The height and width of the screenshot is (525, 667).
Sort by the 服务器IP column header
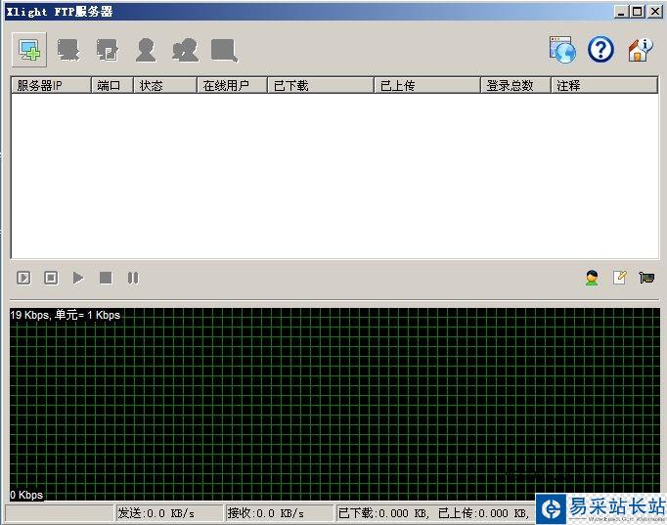click(x=51, y=85)
